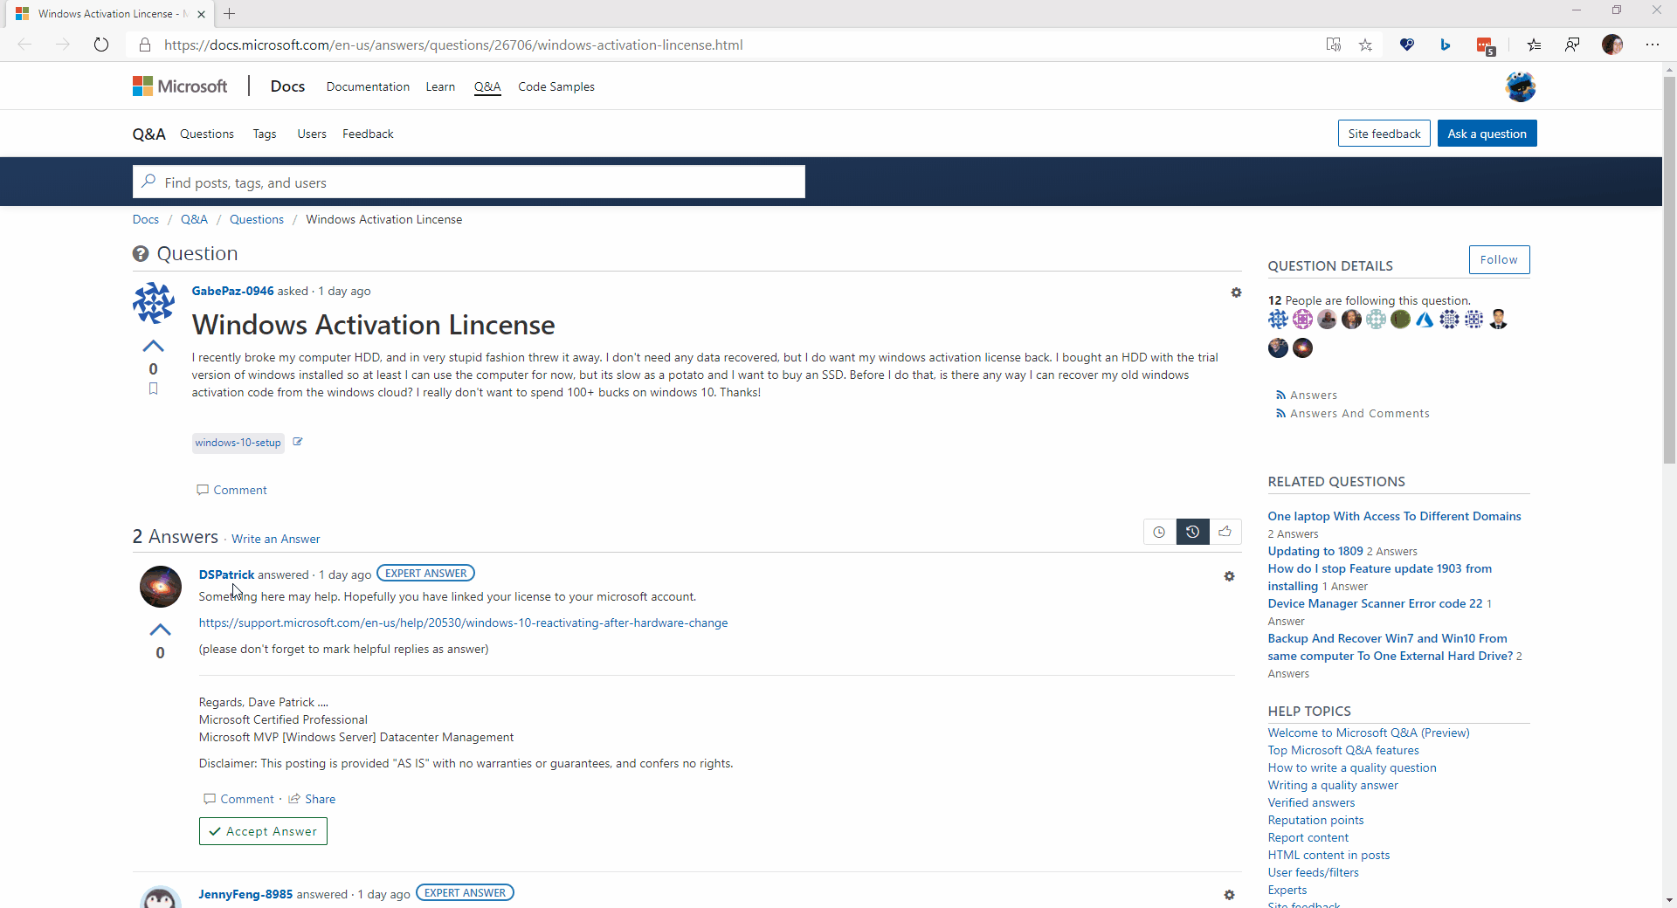Upvote DSPatrick's answer
Screen dimensions: 1677x908
click(161, 629)
